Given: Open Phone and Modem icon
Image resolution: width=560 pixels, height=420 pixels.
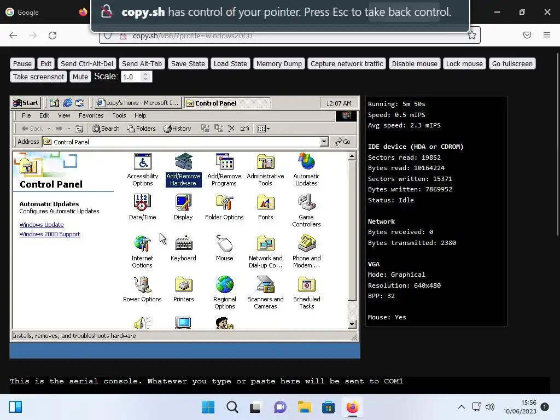Looking at the screenshot, I should [x=306, y=252].
